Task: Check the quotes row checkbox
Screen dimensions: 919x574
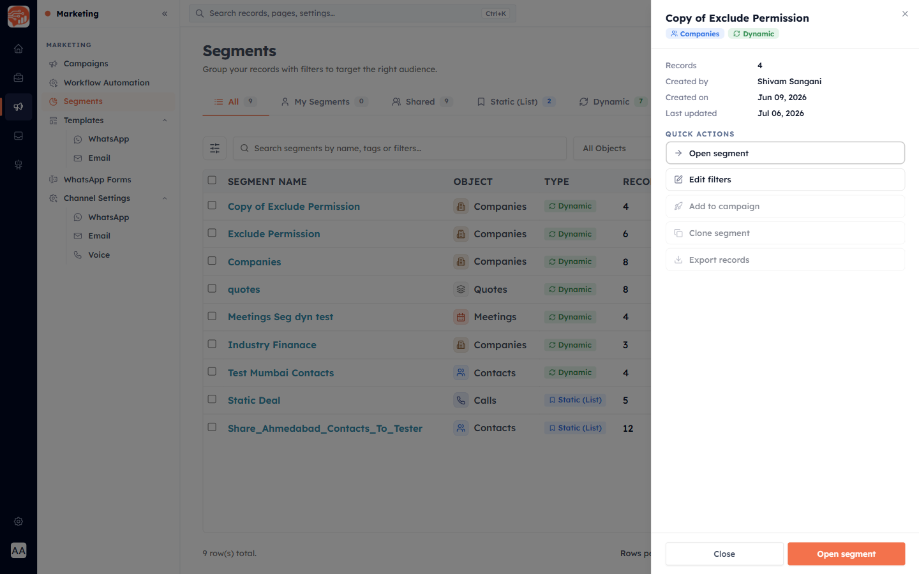Action: (x=212, y=288)
